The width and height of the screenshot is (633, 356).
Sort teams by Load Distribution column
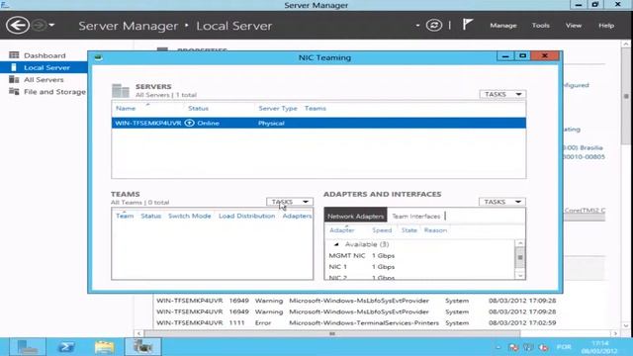pos(246,216)
